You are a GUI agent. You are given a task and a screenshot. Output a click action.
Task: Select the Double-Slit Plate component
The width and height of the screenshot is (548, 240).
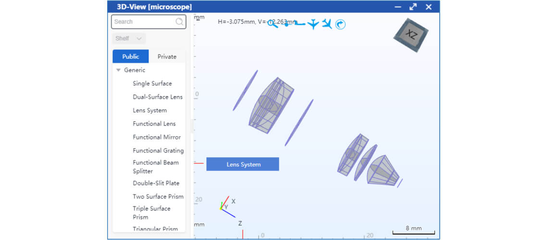point(156,183)
